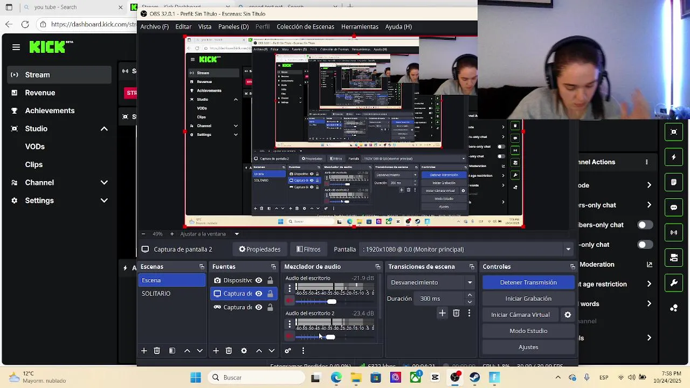Delete scene transition with trash icon
Screen dimensions: 690x388
456,313
